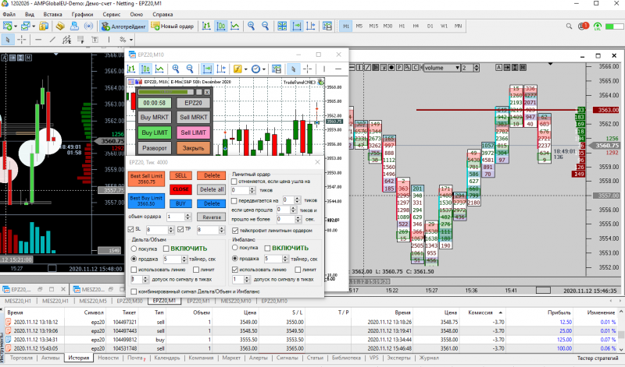Toggle chart shift in main toolbar
This screenshot has height=367, width=625.
311,26
